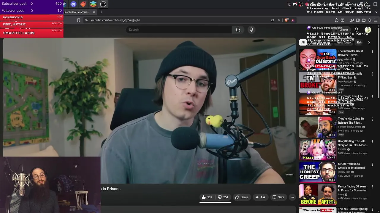380x213 pixels.
Task: Click the main video player to pause
Action: [x=149, y=111]
